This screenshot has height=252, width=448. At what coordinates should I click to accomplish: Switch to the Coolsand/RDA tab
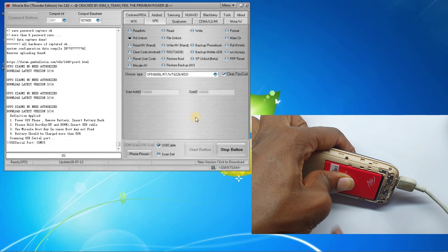136,15
